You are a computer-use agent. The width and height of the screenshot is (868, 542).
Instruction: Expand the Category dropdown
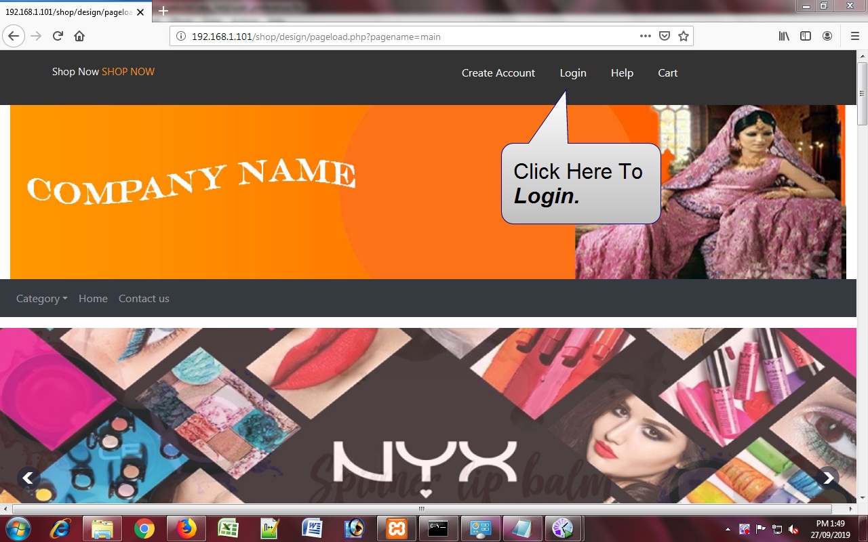(x=41, y=299)
